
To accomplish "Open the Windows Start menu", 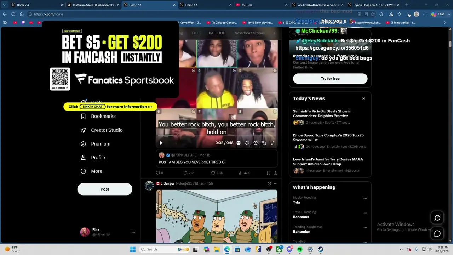I will [x=133, y=249].
